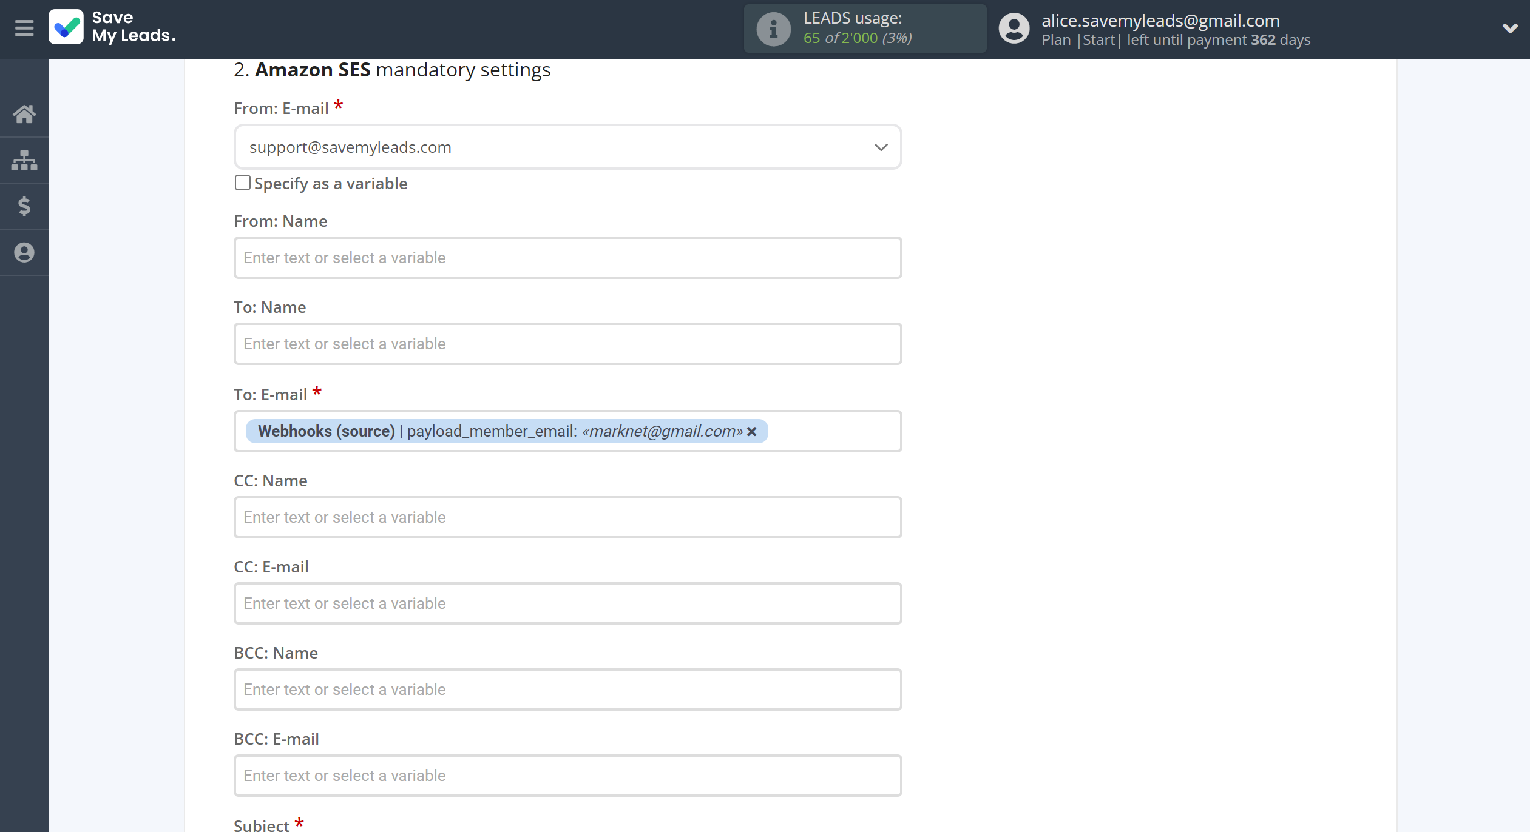The image size is (1530, 832).
Task: Open profile icon in sidebar
Action: 24,252
